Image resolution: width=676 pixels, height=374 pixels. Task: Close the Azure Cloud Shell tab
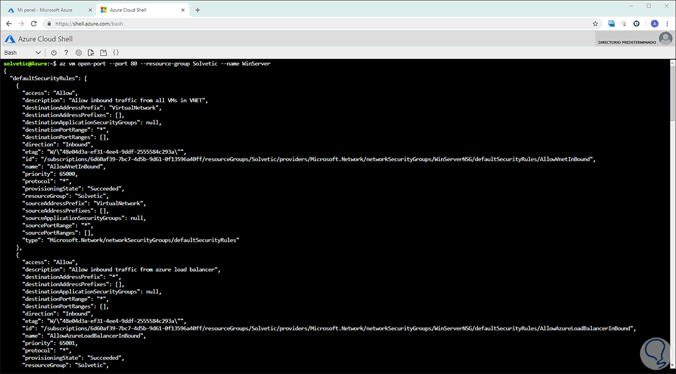pyautogui.click(x=183, y=10)
